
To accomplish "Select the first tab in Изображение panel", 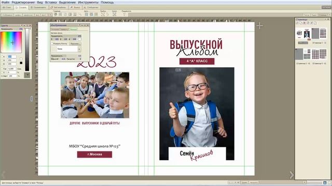I will tap(55, 29).
